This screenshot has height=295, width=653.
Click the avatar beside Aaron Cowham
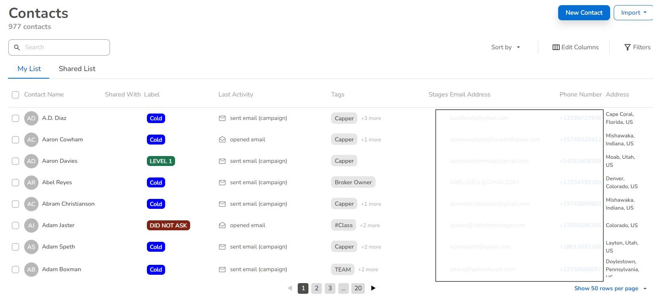coord(31,140)
